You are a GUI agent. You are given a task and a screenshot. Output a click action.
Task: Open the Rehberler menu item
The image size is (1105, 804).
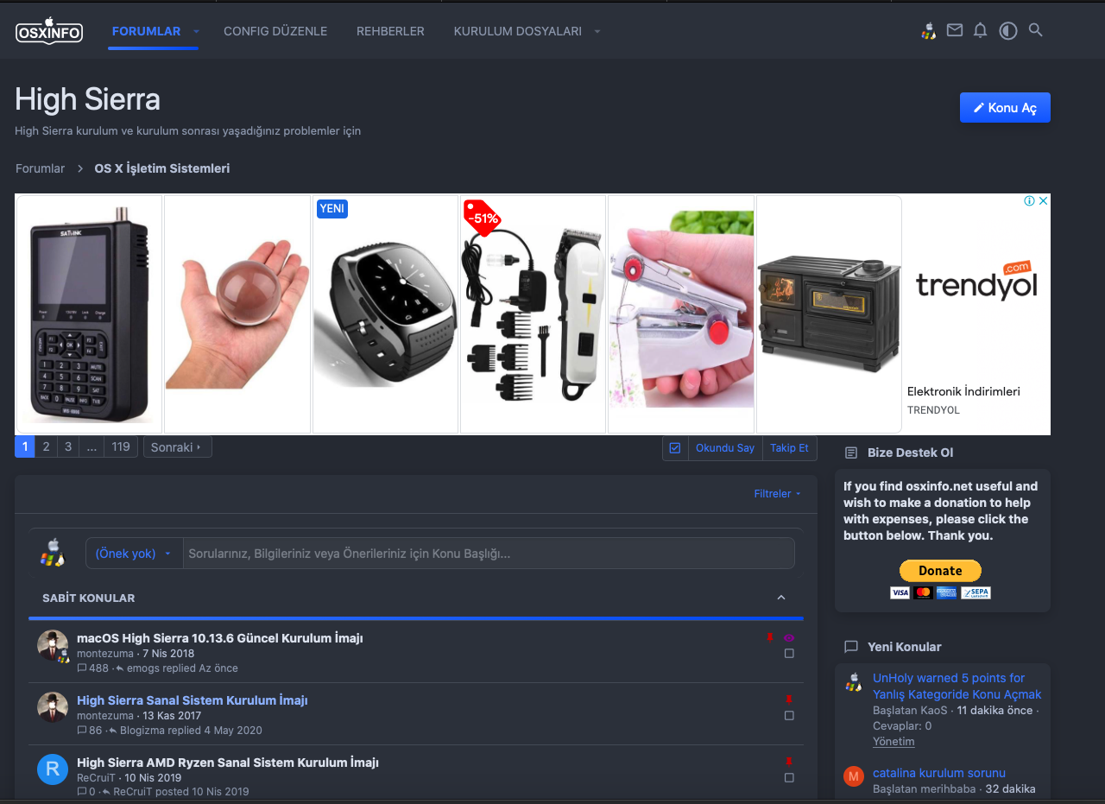coord(390,31)
